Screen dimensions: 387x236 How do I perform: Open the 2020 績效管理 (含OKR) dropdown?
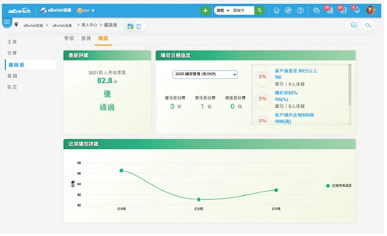tap(205, 74)
